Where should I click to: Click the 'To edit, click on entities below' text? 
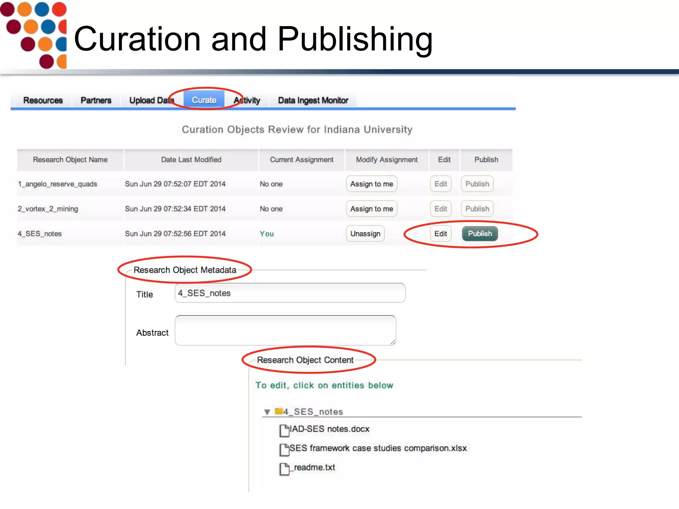pos(324,385)
